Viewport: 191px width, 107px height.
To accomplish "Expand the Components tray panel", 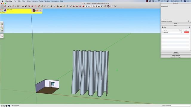I will [x=176, y=54].
